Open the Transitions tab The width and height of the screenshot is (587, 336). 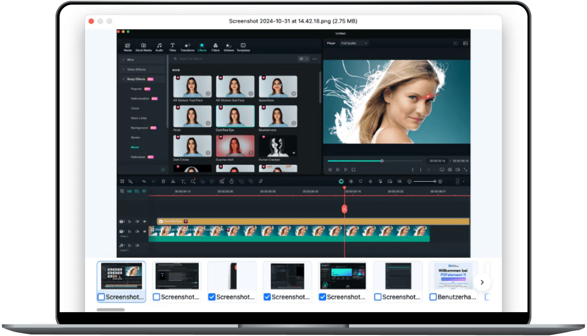click(x=187, y=47)
